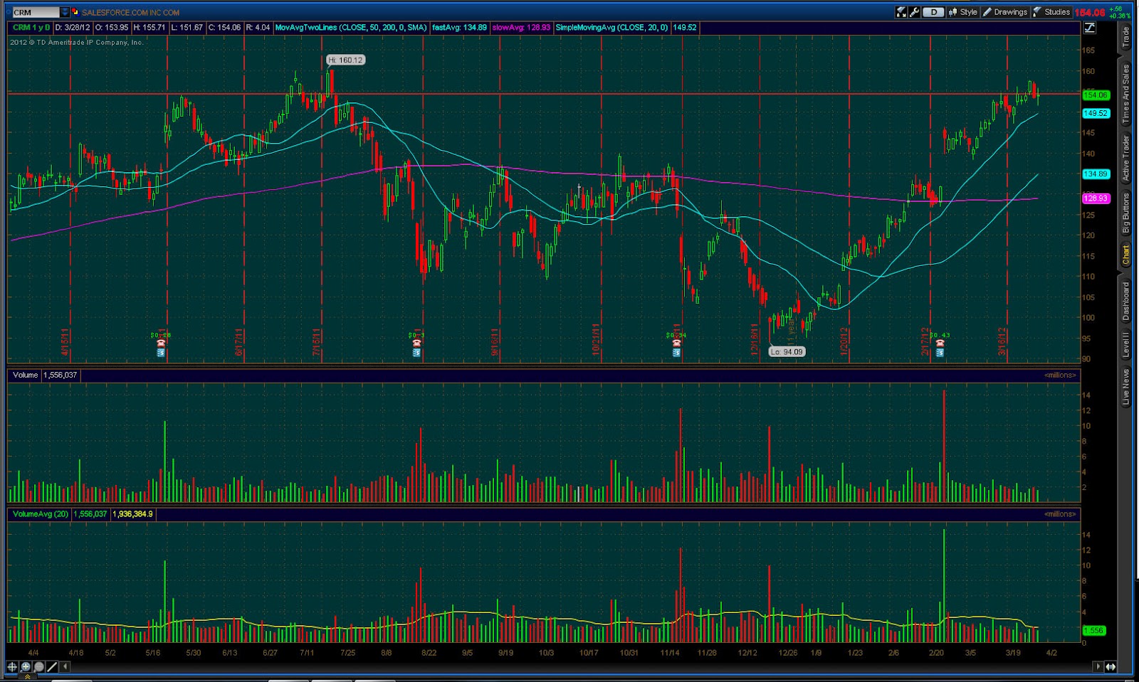Click the L: 151.67 low value

[187, 27]
